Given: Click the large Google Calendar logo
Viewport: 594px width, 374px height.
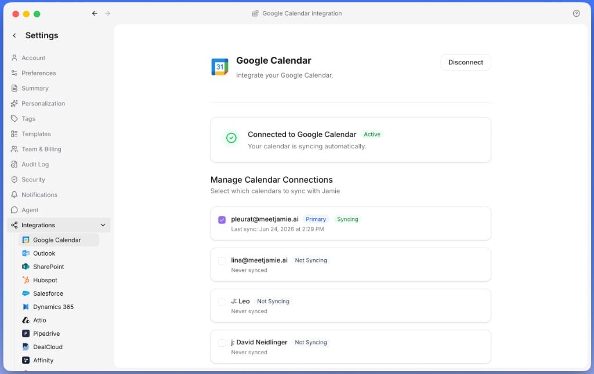Looking at the screenshot, I should 220,67.
